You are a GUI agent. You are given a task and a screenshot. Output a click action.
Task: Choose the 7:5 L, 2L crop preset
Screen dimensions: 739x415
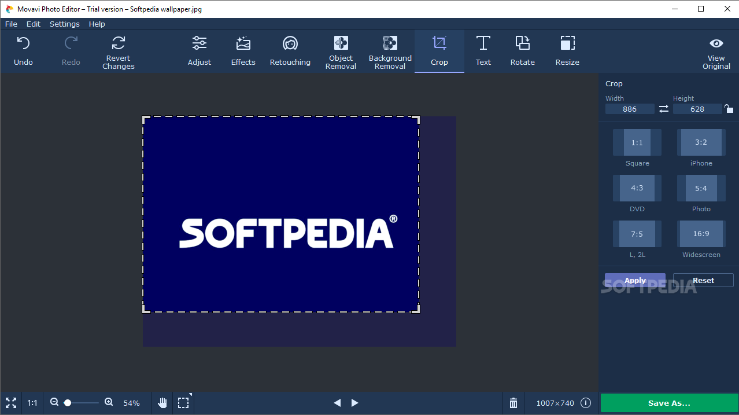pyautogui.click(x=637, y=234)
